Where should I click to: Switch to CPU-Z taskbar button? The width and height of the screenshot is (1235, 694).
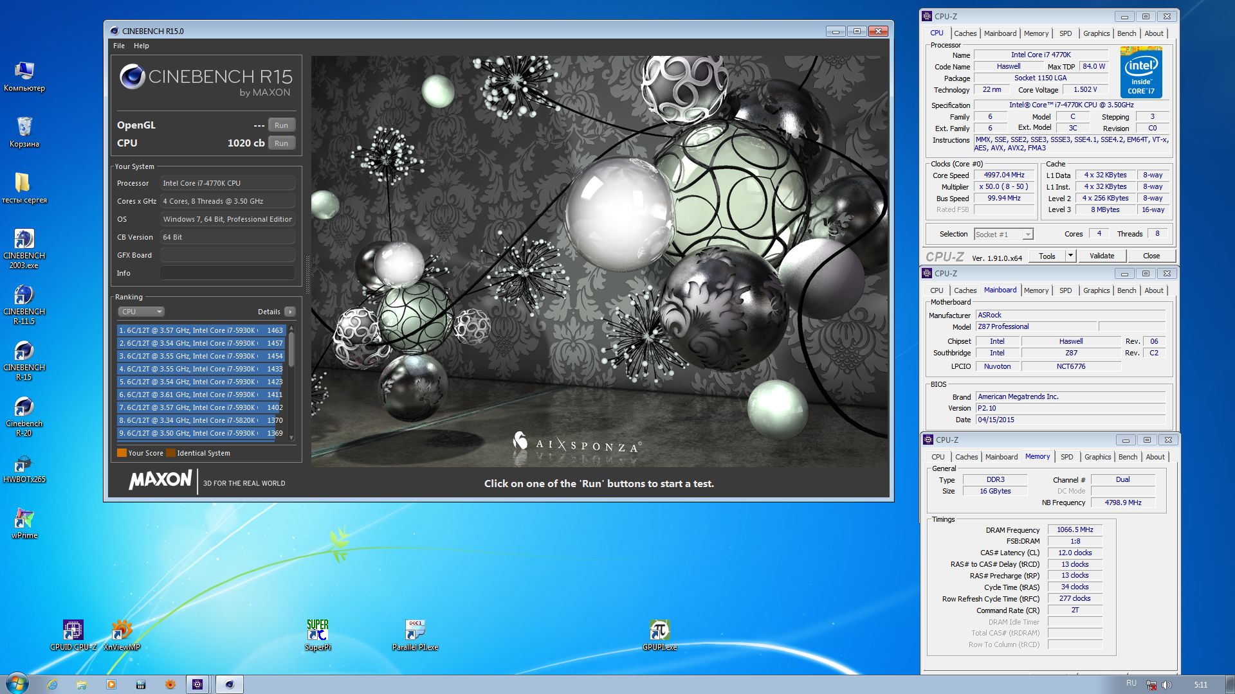[x=198, y=684]
